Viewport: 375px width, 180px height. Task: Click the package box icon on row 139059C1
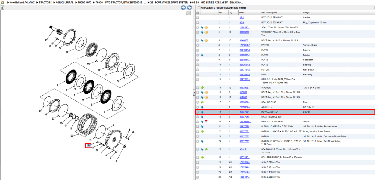(206, 27)
